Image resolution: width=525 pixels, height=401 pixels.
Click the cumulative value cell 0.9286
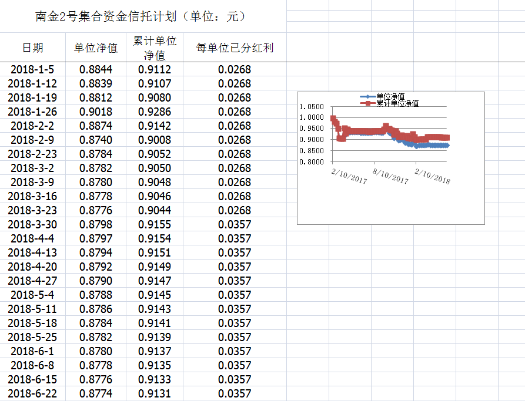coord(155,112)
